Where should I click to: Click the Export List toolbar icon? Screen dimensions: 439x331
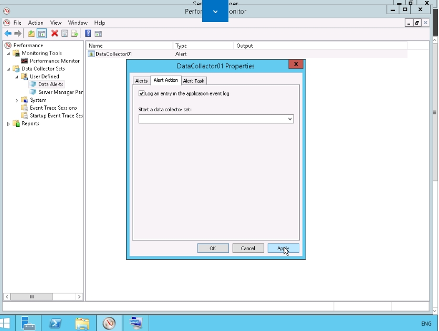[x=75, y=34]
